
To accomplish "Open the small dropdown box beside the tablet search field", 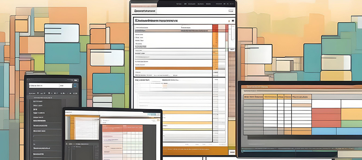I will point(62,85).
